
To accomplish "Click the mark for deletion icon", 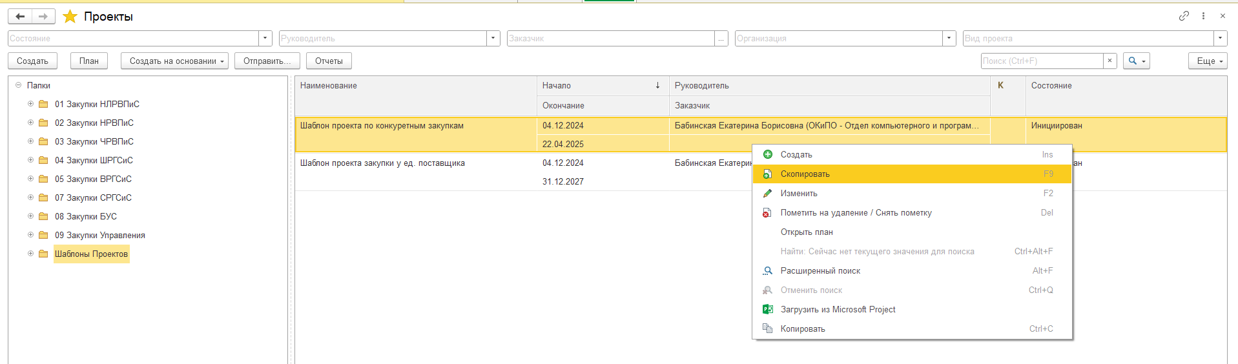I will (768, 212).
